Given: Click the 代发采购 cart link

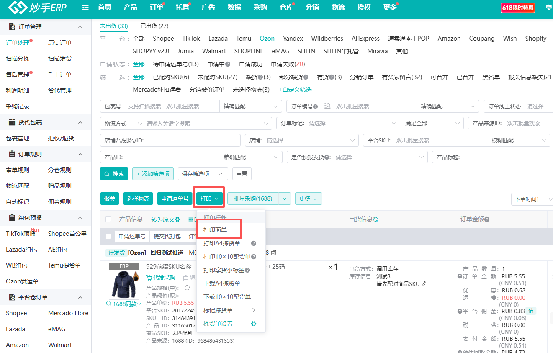Looking at the screenshot, I should tap(161, 278).
